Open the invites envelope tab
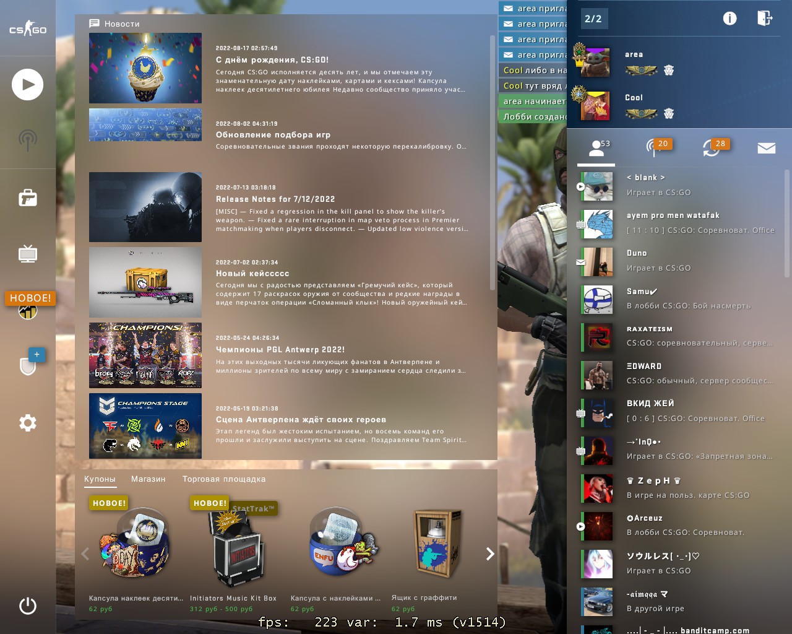Image resolution: width=792 pixels, height=634 pixels. coord(767,148)
